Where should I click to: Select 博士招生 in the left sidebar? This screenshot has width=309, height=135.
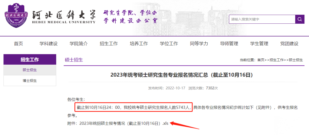30,81
